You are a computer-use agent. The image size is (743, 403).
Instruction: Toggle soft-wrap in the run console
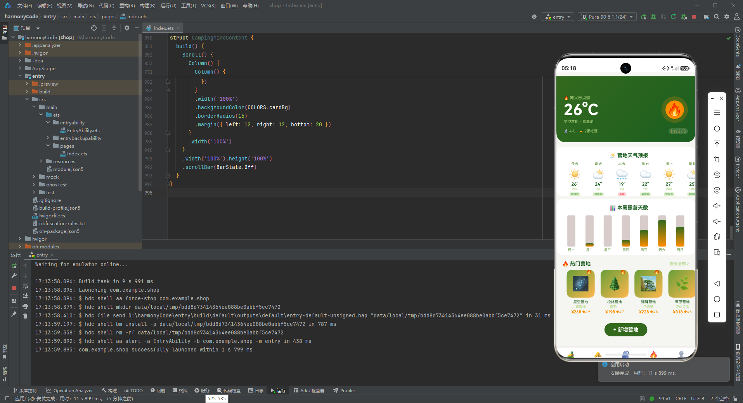click(x=25, y=286)
